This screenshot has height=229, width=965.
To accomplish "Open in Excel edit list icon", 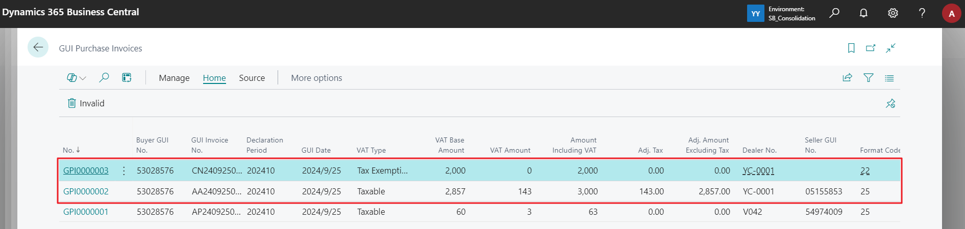I will (127, 77).
